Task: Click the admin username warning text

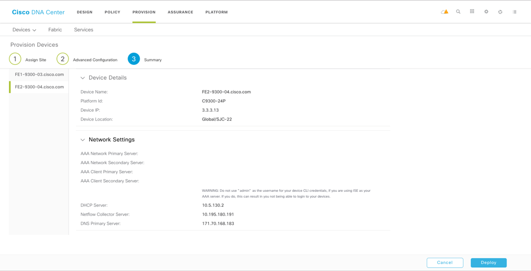Action: [x=286, y=193]
